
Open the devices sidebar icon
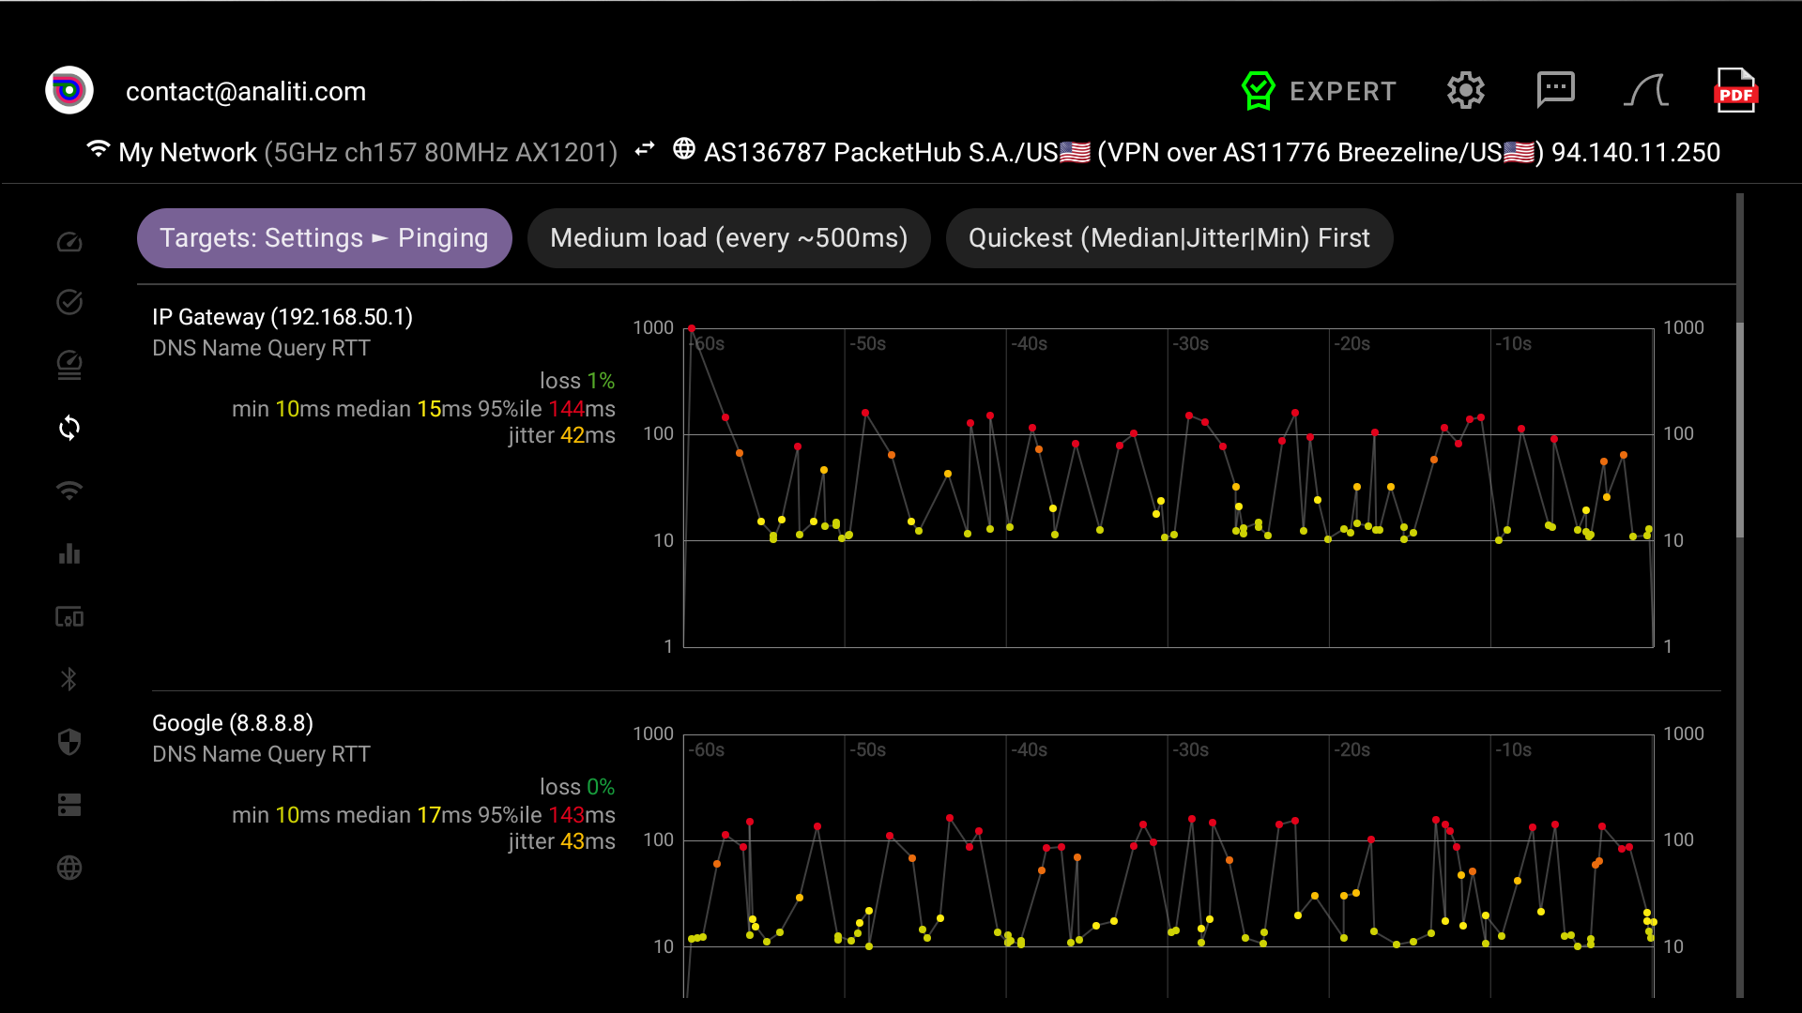(69, 617)
